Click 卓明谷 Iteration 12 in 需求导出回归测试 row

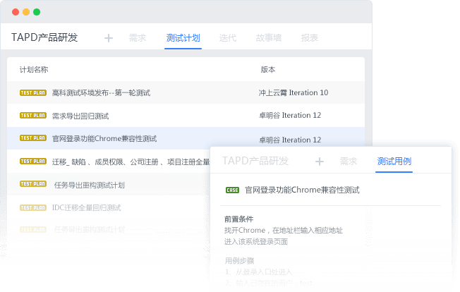coord(290,116)
